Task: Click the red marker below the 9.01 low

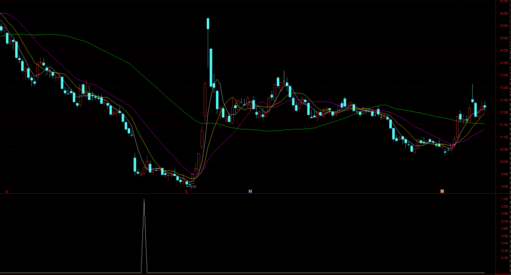Action: pos(186,192)
